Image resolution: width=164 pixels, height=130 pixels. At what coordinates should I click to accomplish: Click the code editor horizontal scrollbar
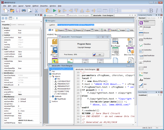[x=74, y=125]
